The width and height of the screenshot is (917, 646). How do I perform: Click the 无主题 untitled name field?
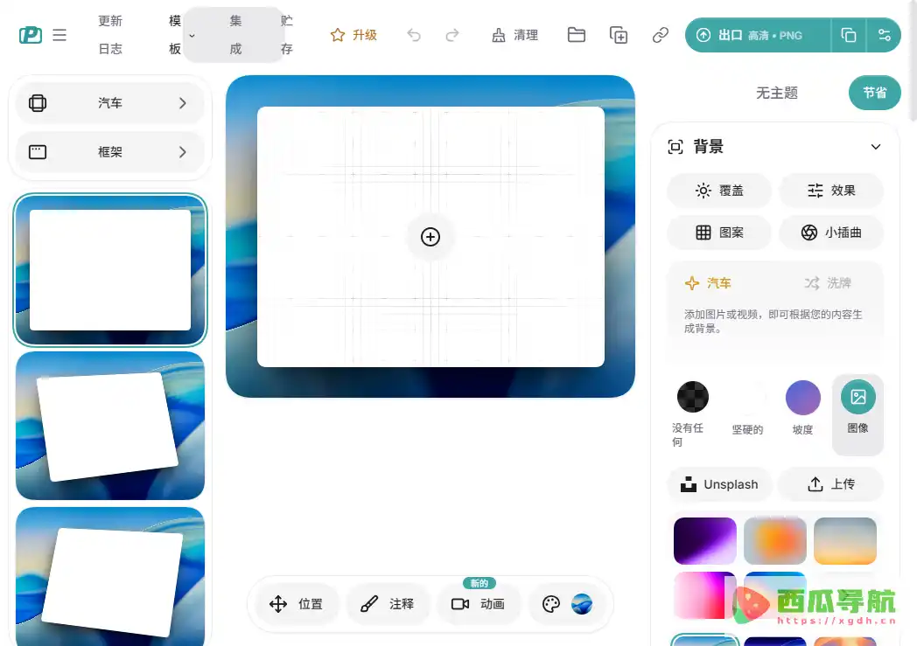coord(777,93)
